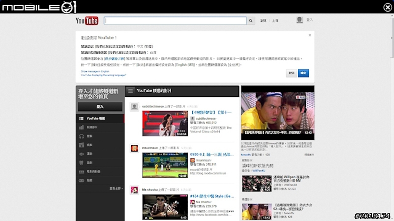Click the black 登入 button in sidebar
The image size is (394, 221).
point(100,107)
